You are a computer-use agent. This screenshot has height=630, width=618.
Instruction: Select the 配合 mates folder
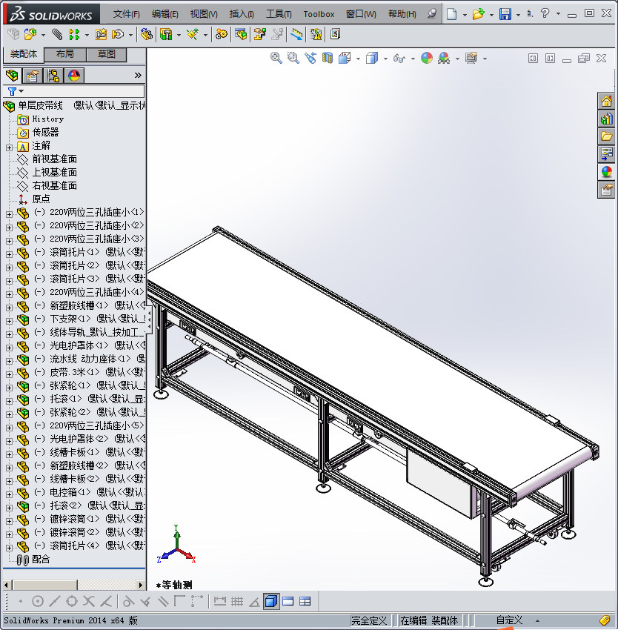(41, 559)
